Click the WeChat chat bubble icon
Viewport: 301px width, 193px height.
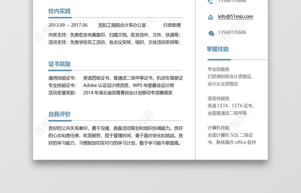pos(211,33)
